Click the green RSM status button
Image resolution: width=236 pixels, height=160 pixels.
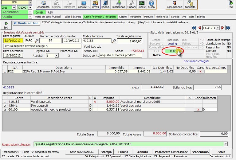coord(173,51)
